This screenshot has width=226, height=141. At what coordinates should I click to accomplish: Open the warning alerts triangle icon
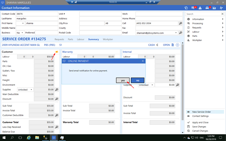[200, 8]
